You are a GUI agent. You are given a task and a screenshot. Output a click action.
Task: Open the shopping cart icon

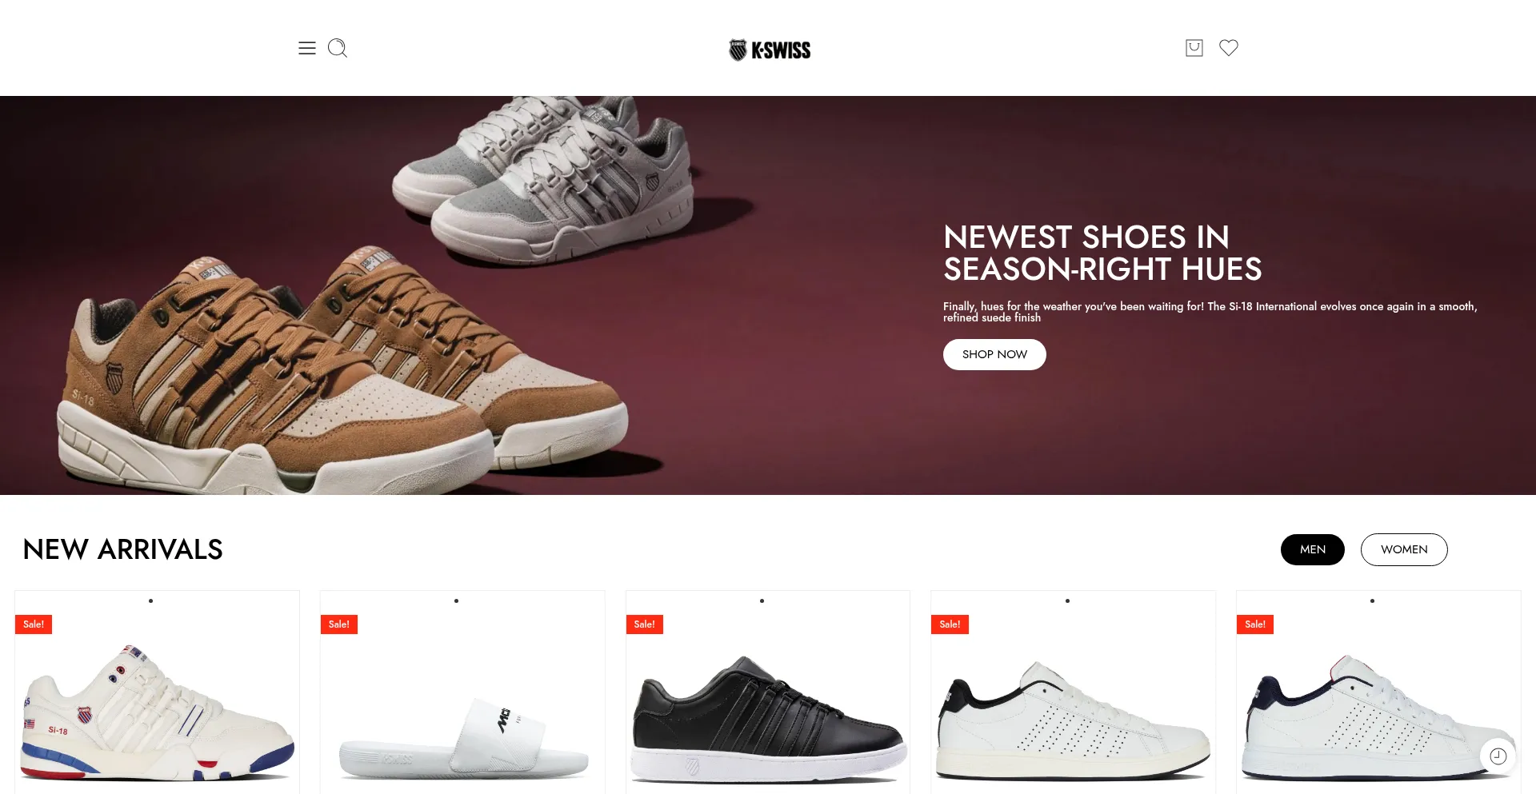pyautogui.click(x=1194, y=48)
